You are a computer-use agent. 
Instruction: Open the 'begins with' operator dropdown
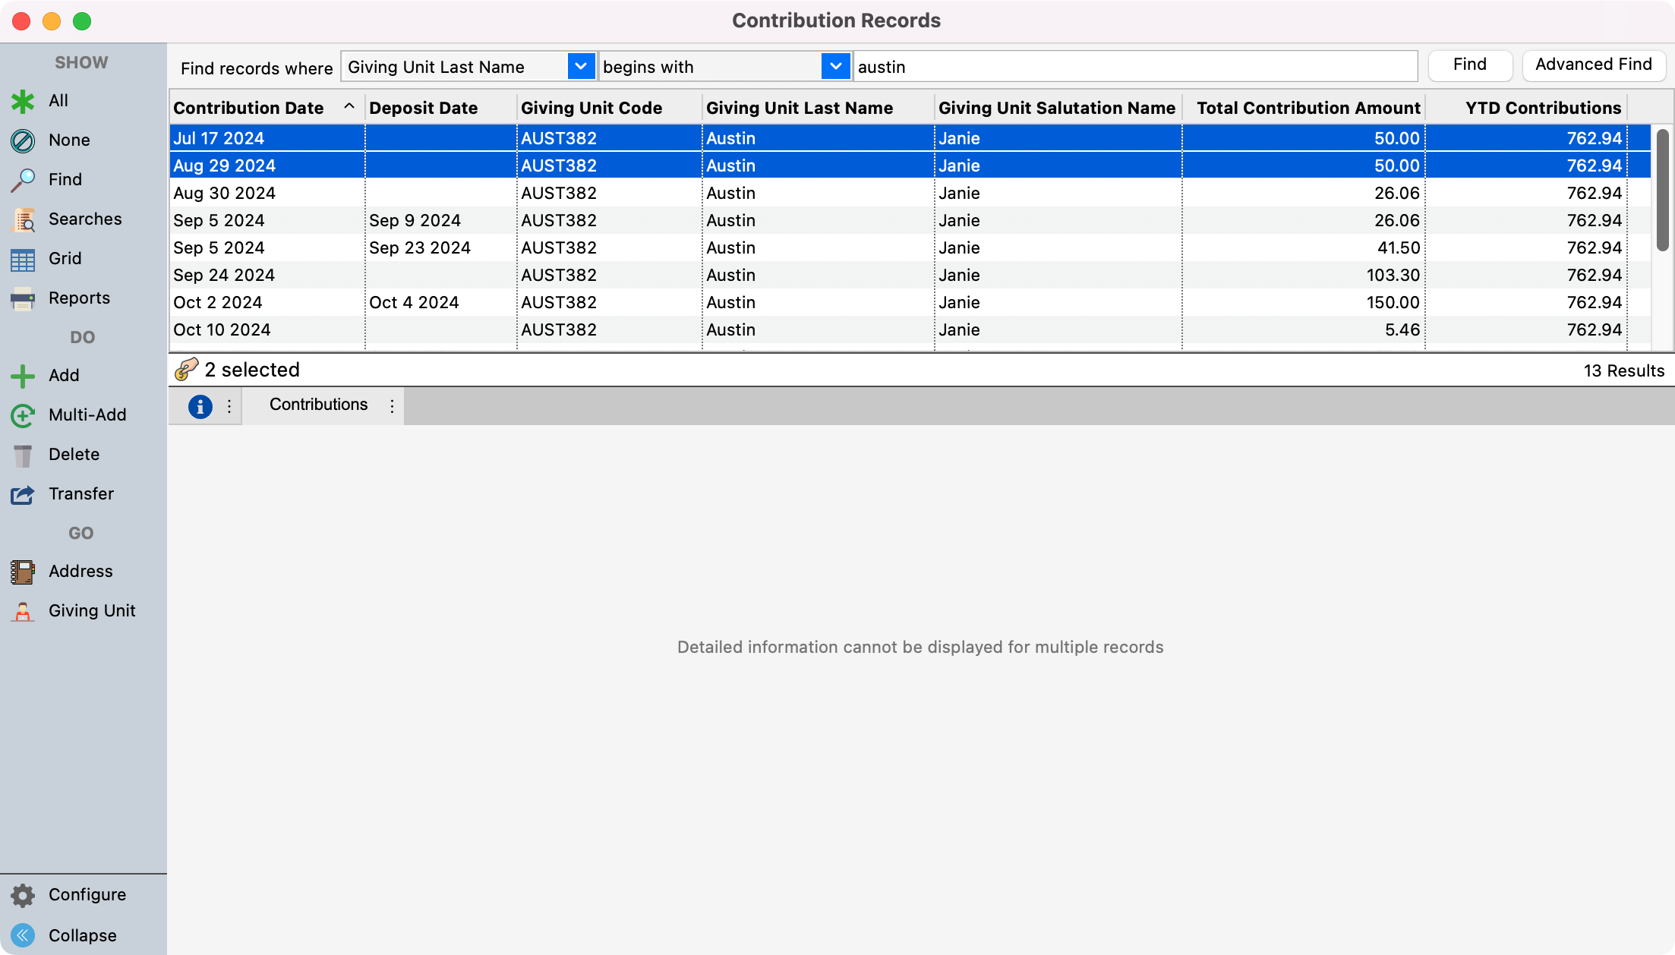834,67
